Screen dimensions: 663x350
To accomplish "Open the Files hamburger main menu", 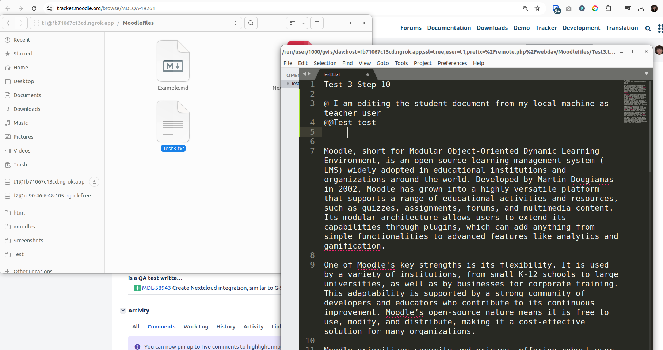I will coord(317,23).
